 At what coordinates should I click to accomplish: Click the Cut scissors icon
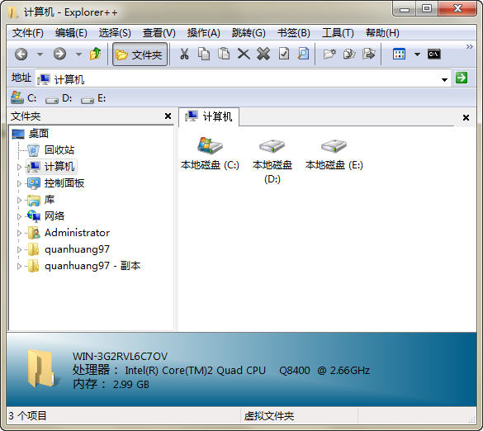click(184, 54)
